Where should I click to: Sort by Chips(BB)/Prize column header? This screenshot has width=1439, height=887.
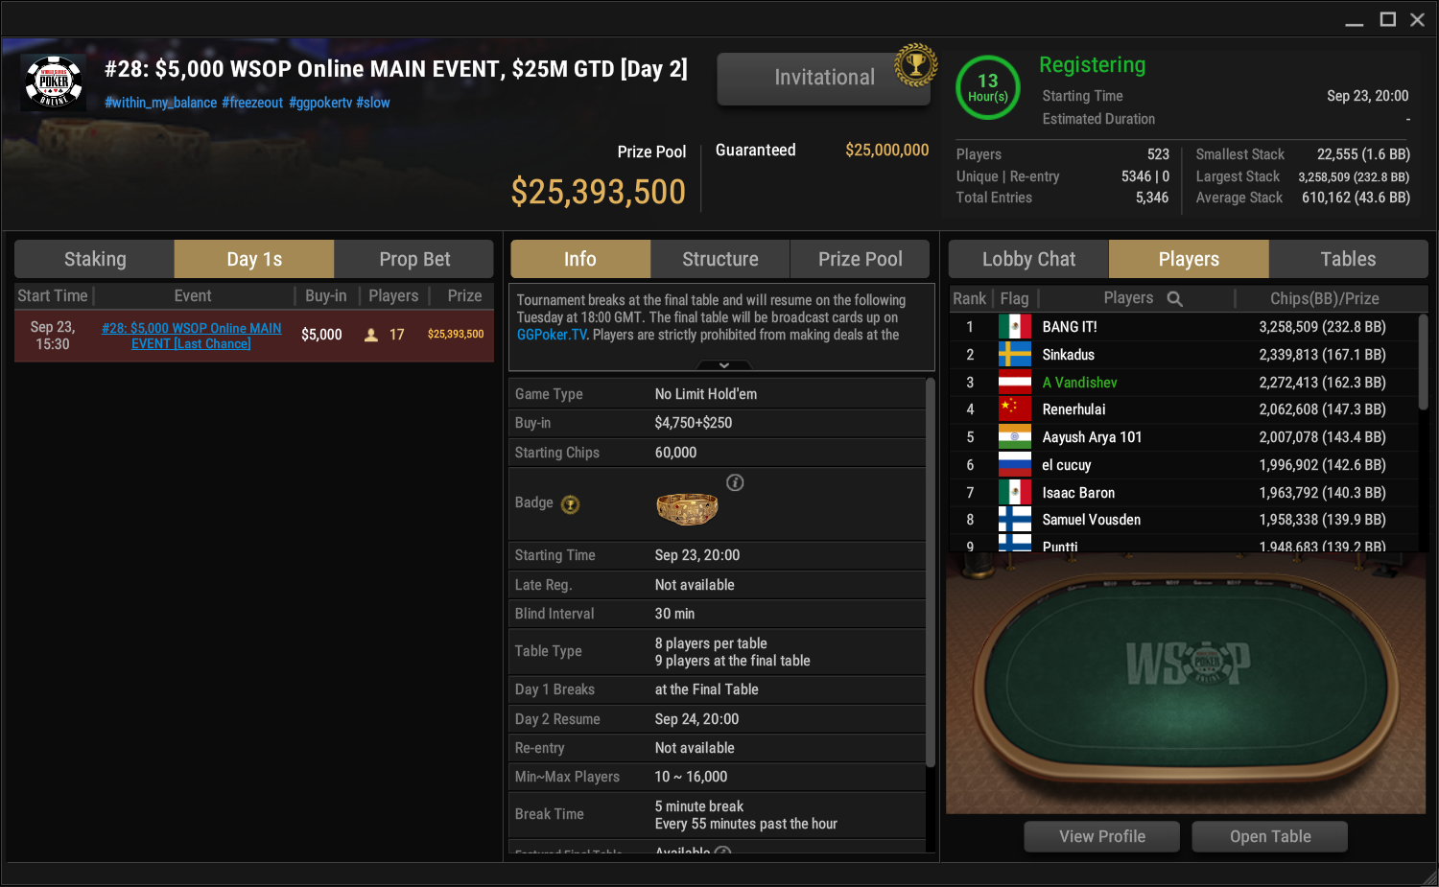1324,298
